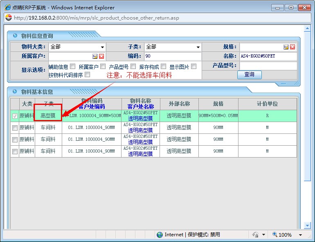Check the 按物料代码排序 option
The width and height of the screenshot is (315, 242).
pyautogui.click(x=87, y=75)
